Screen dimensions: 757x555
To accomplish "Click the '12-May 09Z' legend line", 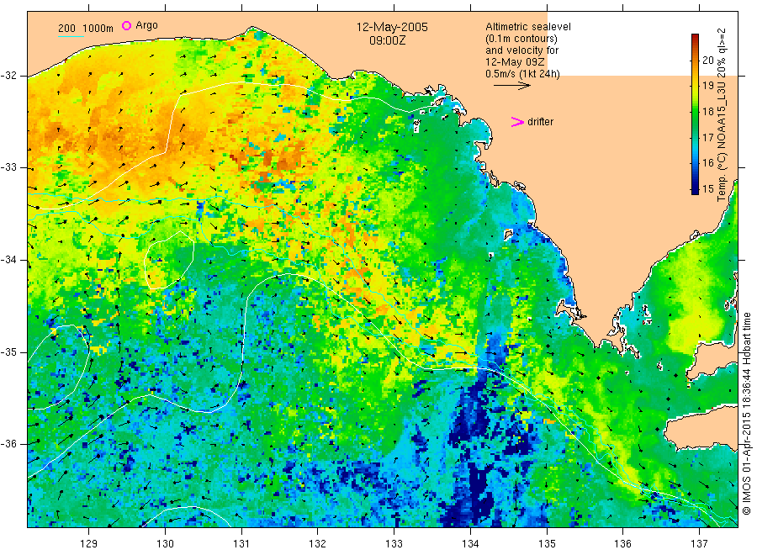I will click(515, 62).
